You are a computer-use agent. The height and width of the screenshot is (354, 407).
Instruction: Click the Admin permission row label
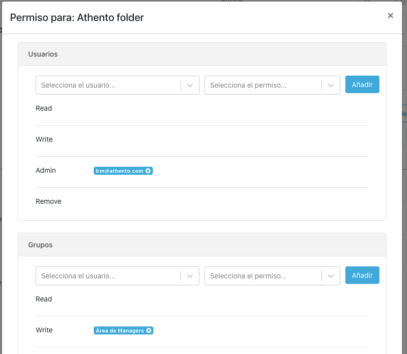click(x=46, y=170)
